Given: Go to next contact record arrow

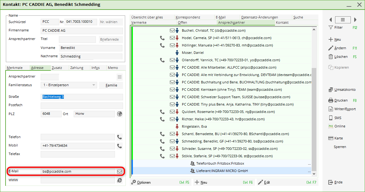Looking at the screenshot, I should 355,20.
